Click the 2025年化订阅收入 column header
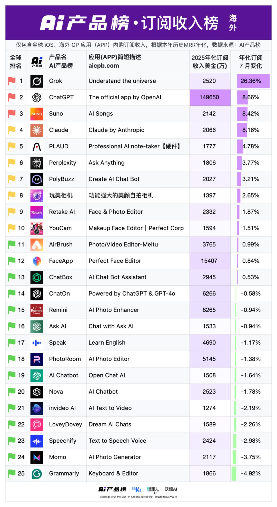The image size is (277, 507). coord(210,62)
